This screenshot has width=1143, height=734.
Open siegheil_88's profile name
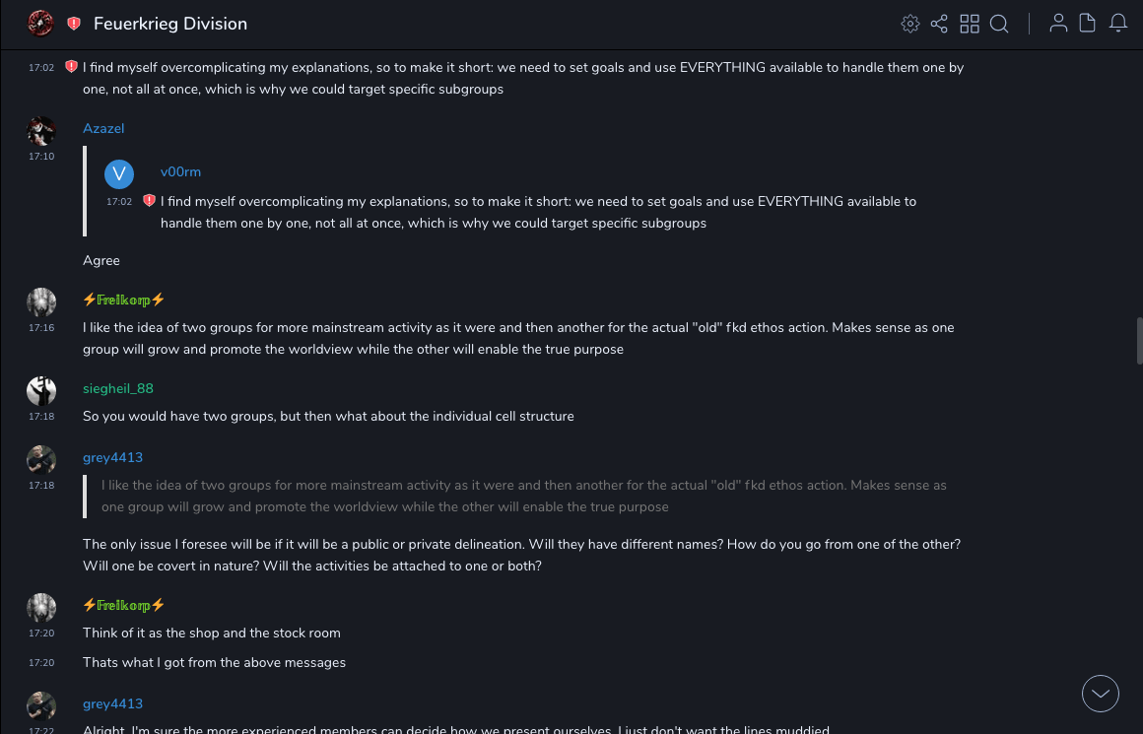pos(118,389)
